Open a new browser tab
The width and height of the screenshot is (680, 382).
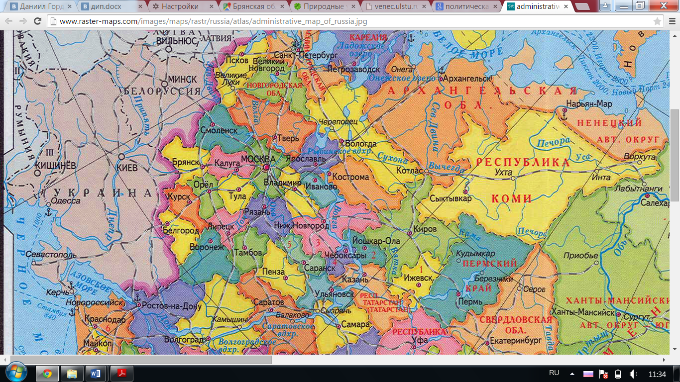582,6
